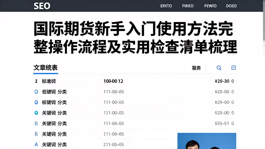Viewport: 265px width, 149px height.
Task: Click the date 109-00 12
Action: pos(113,81)
